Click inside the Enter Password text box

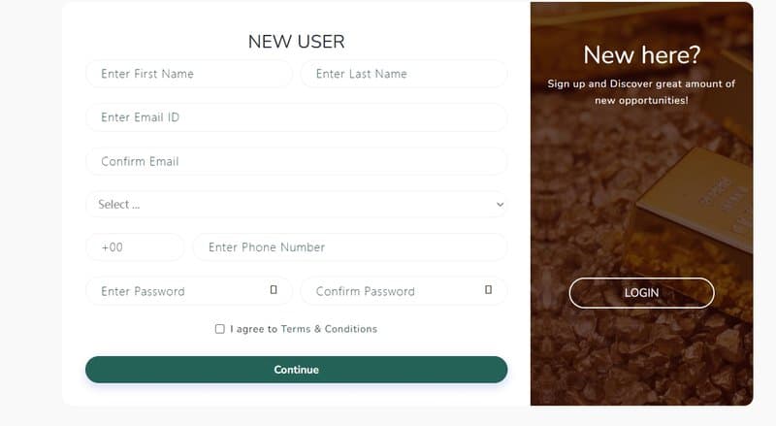pos(178,291)
